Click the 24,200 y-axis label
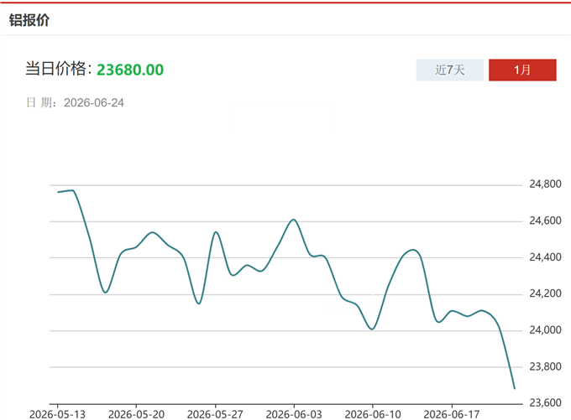Viewport: 571px width, 420px height. pos(545,293)
